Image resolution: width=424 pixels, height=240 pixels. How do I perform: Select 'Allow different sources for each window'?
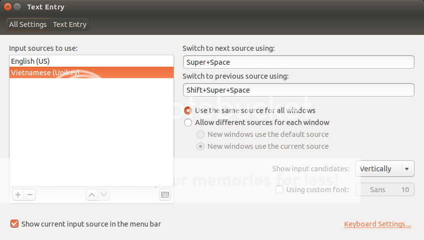(188, 122)
